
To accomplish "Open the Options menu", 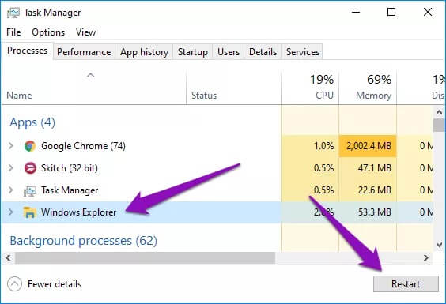I will click(48, 32).
